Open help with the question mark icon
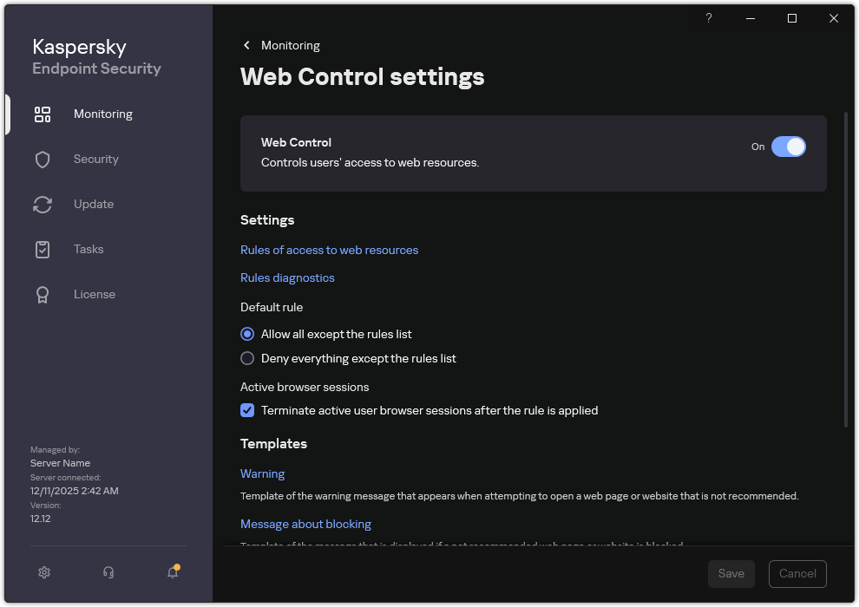Image resolution: width=859 pixels, height=607 pixels. (708, 18)
